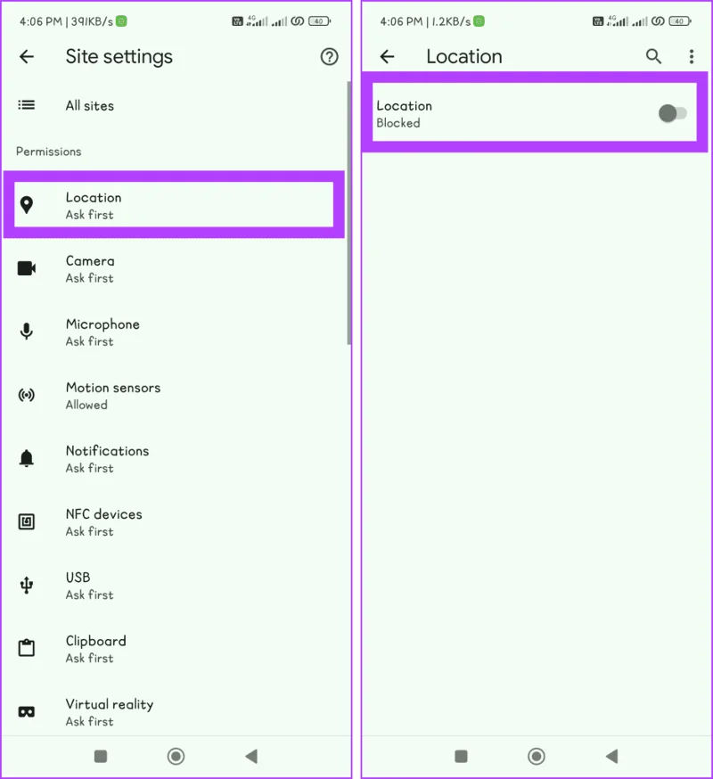Tap the Microphone permission icon

[27, 332]
